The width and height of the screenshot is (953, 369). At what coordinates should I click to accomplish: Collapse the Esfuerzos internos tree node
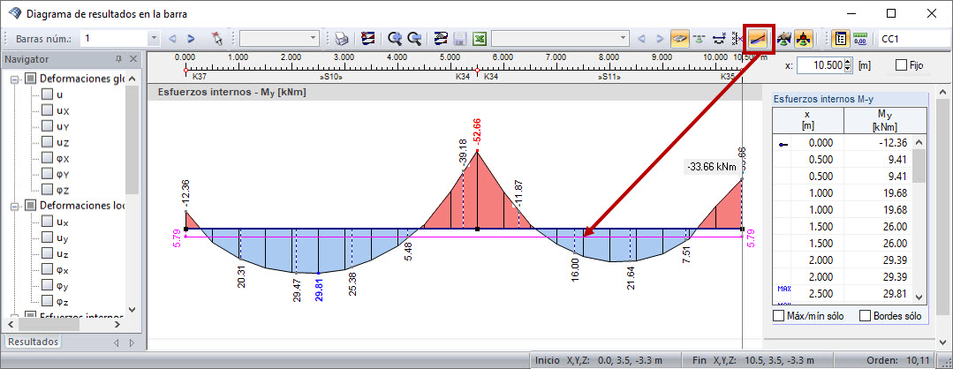click(x=15, y=316)
